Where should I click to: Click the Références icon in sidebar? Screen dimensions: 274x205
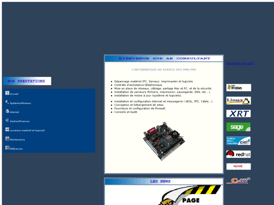point(7,148)
